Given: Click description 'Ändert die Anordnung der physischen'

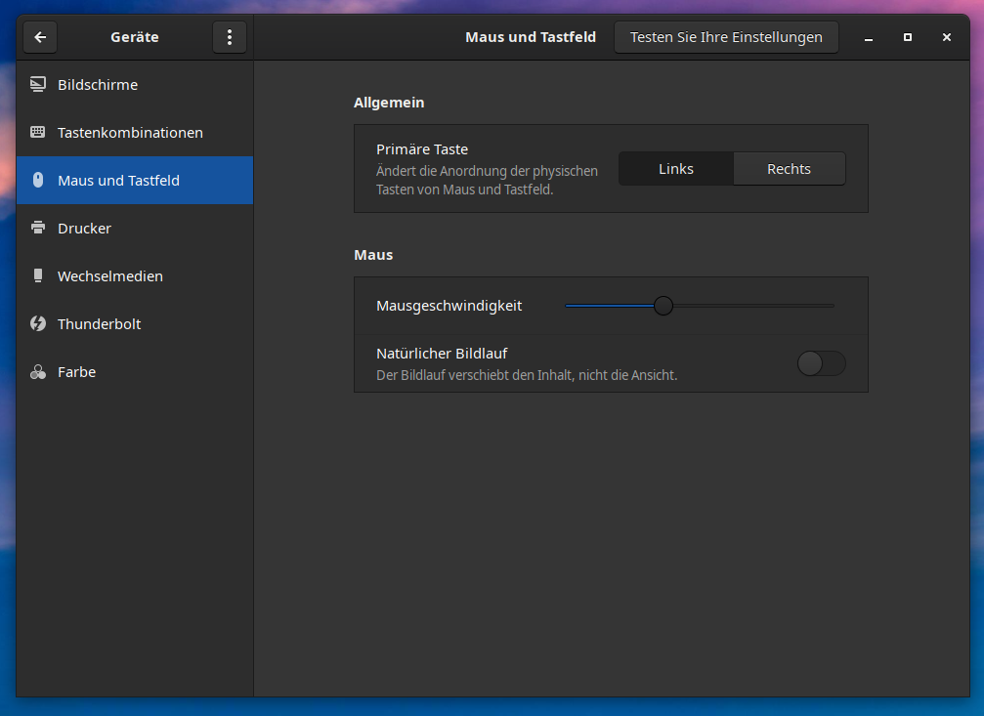Looking at the screenshot, I should [x=487, y=171].
